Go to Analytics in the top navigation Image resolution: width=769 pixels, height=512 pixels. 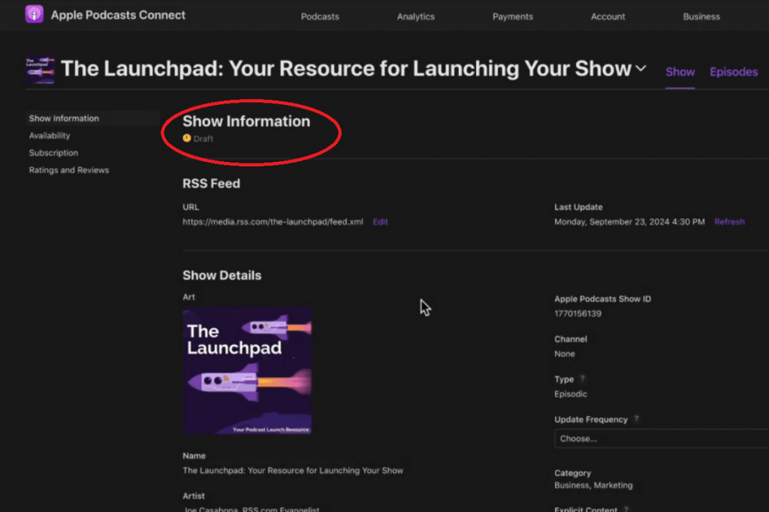[416, 16]
